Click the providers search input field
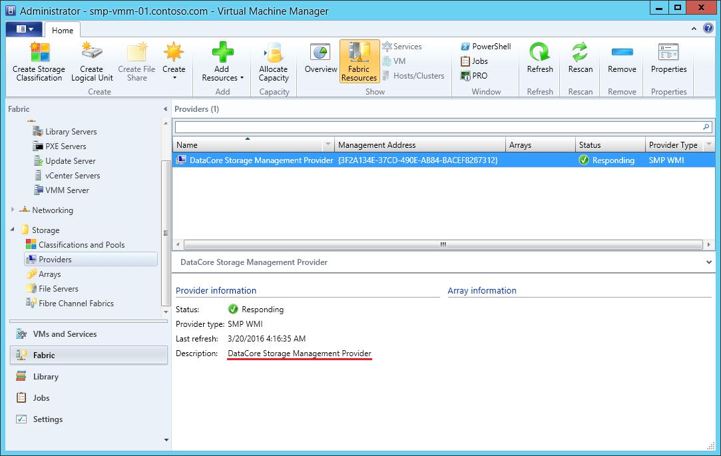Screen dimensions: 721x456 [x=437, y=126]
